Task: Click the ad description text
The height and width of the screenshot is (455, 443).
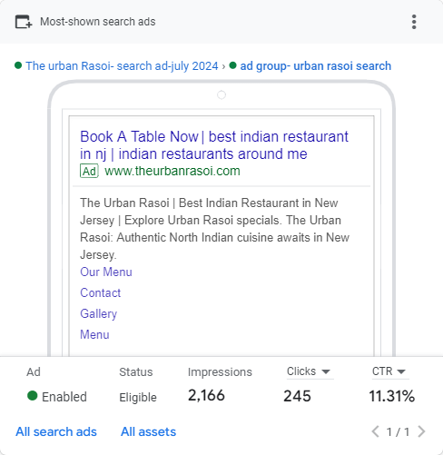Action: click(214, 229)
